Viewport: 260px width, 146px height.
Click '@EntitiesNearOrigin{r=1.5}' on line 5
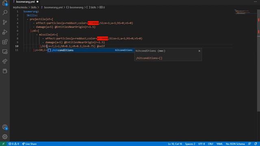75,27
